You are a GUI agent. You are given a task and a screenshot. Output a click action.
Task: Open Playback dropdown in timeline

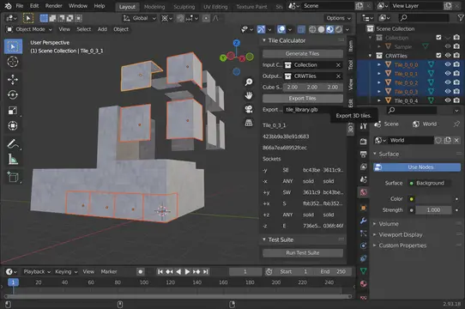[37, 271]
